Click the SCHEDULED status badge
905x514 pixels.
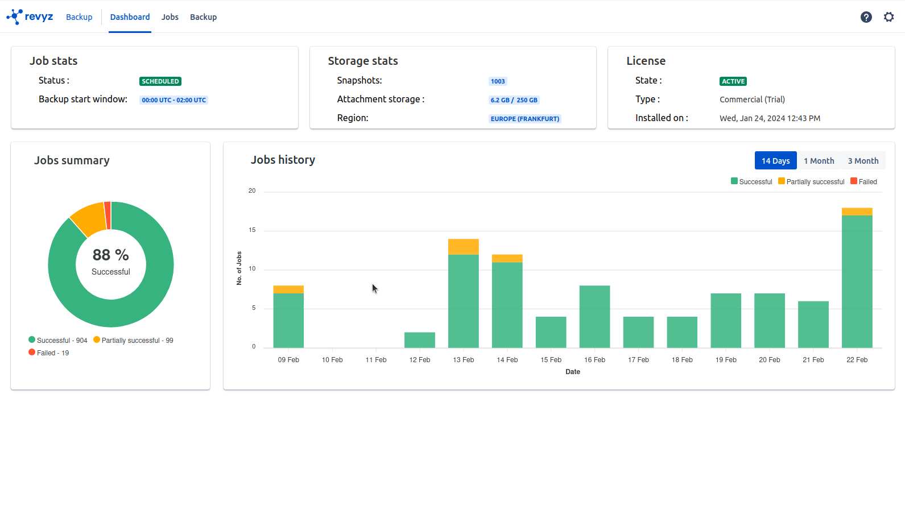160,81
